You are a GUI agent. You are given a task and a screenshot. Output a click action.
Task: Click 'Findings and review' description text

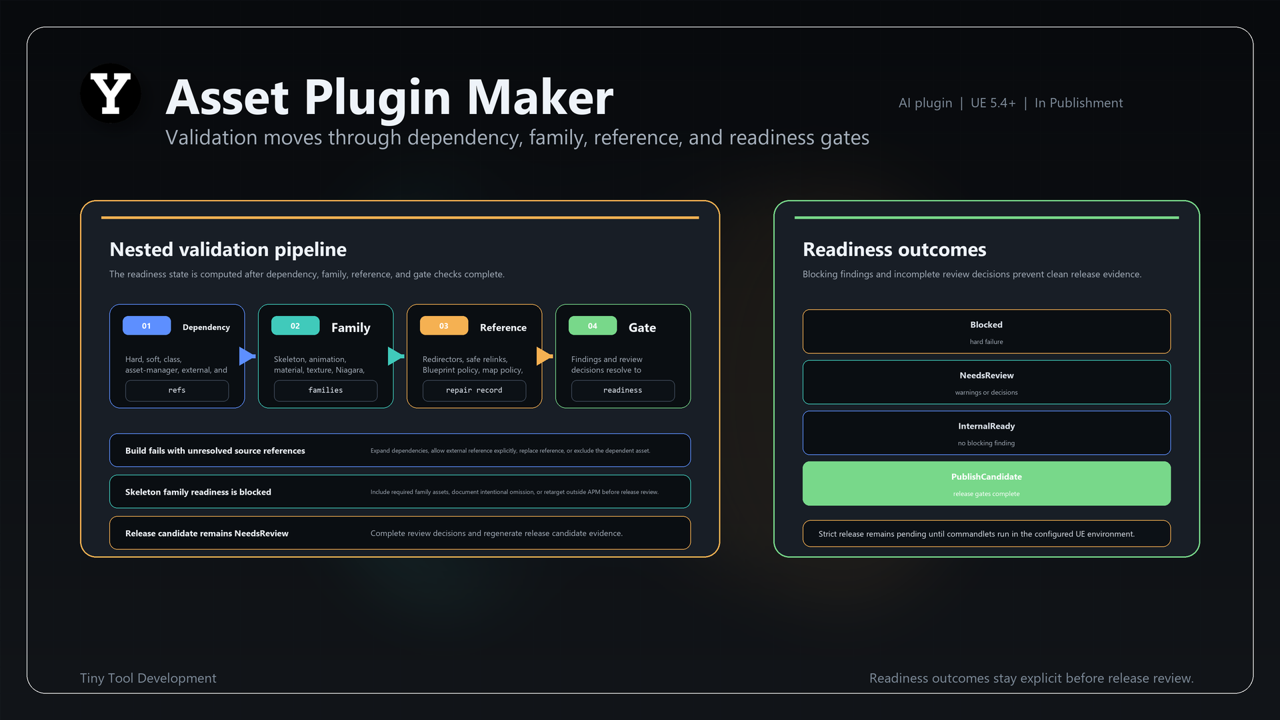(607, 359)
